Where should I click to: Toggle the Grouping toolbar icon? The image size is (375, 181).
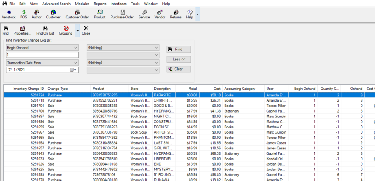[x=66, y=31]
